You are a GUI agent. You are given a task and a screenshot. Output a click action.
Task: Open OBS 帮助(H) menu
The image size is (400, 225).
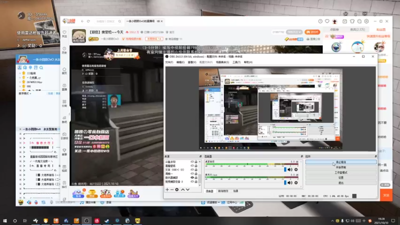[248, 62]
